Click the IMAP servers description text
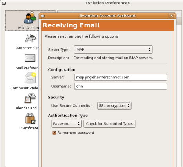Image resolution: width=183 pixels, height=167 pixels. pos(113,58)
